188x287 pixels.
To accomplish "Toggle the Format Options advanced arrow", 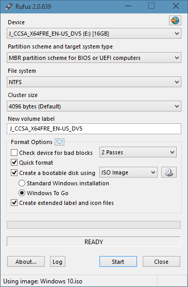I will click(60, 142).
